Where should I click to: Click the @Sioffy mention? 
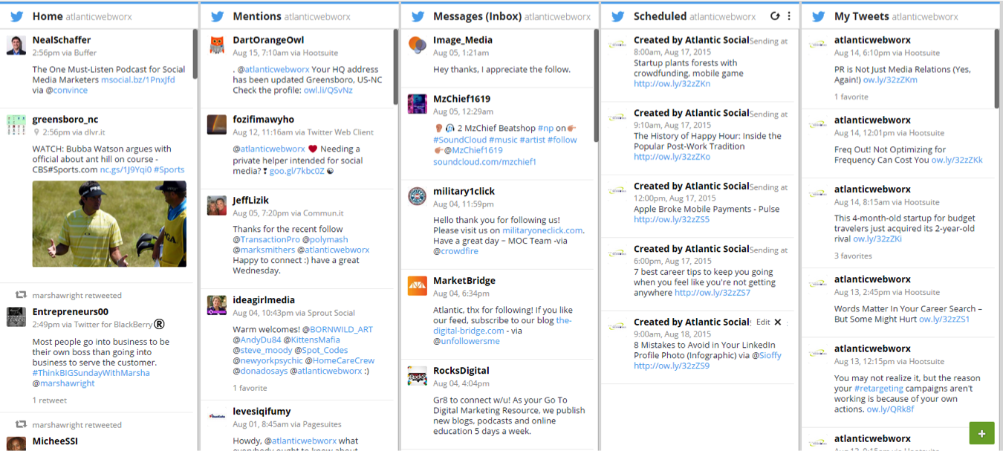(766, 355)
